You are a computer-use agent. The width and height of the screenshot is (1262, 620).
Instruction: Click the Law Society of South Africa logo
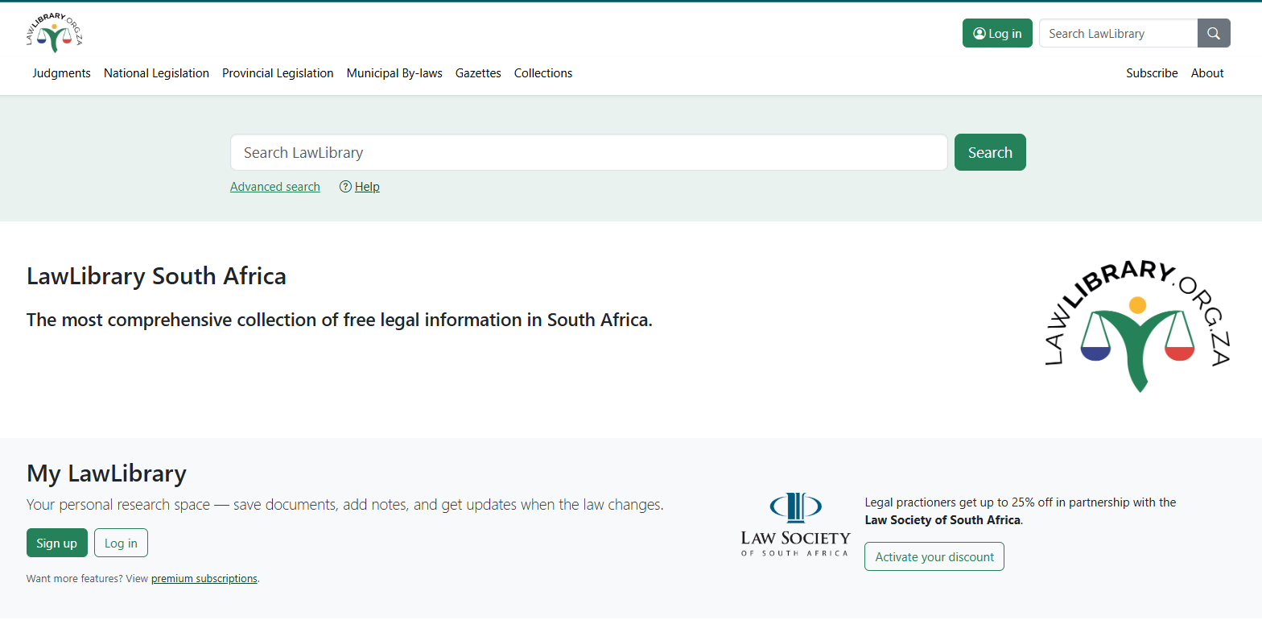click(795, 525)
